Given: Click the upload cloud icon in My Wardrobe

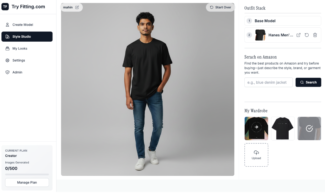Looking at the screenshot, I should point(256,153).
